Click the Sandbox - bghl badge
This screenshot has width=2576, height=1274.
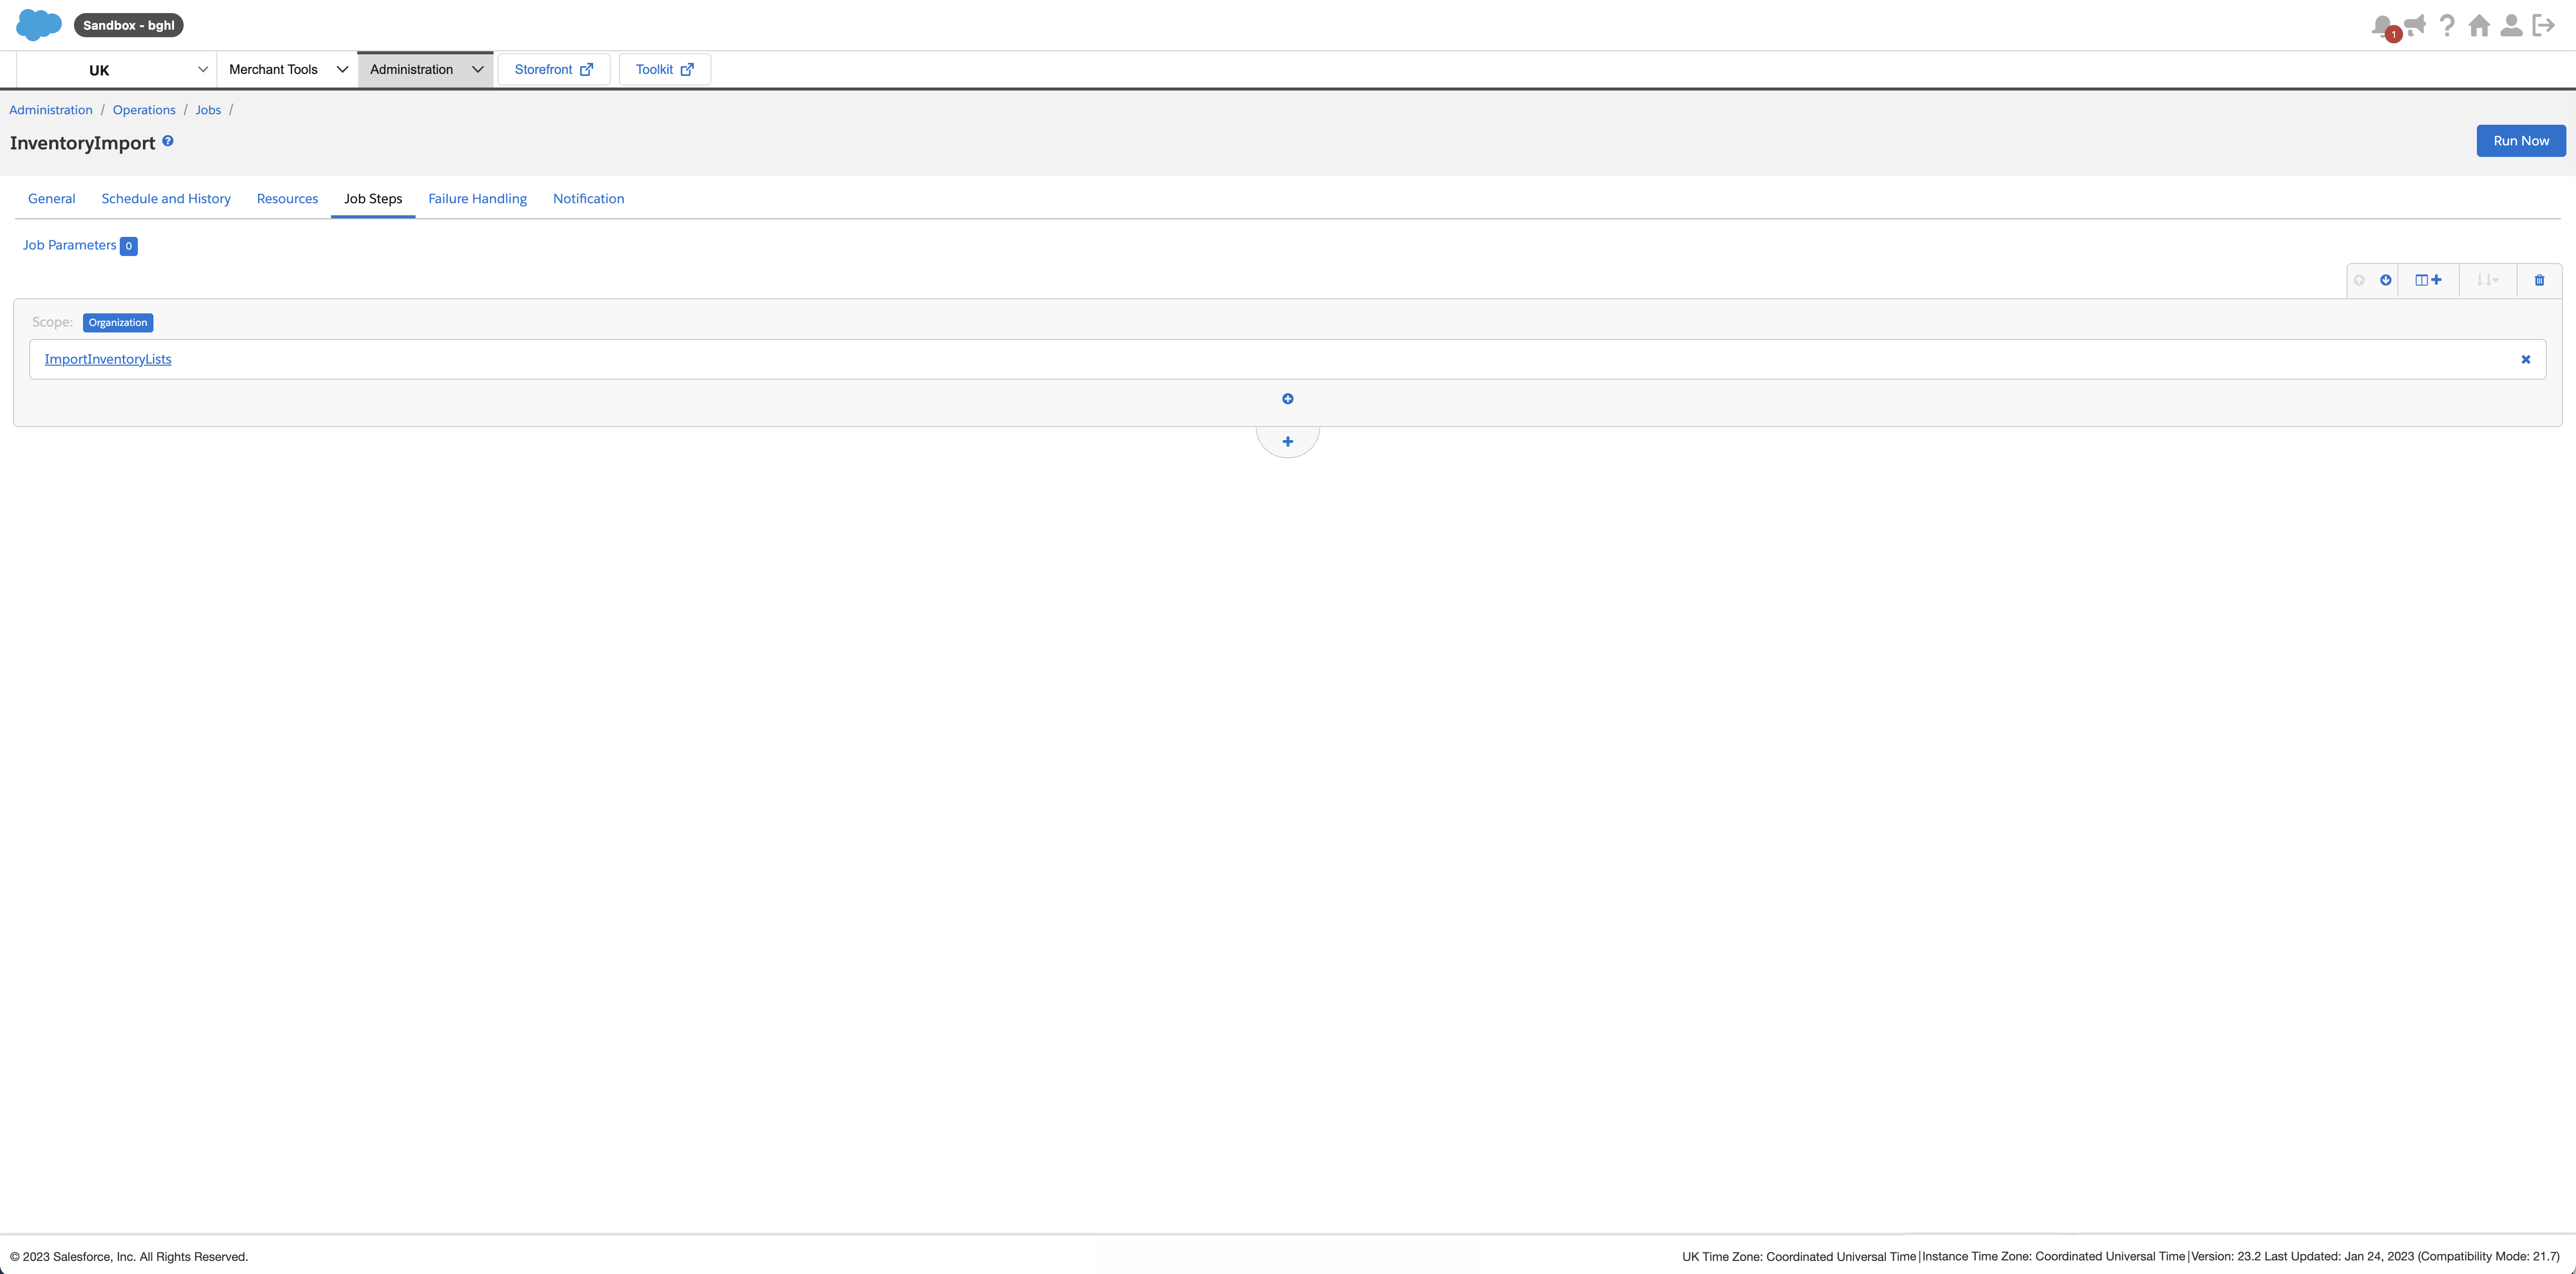(129, 25)
